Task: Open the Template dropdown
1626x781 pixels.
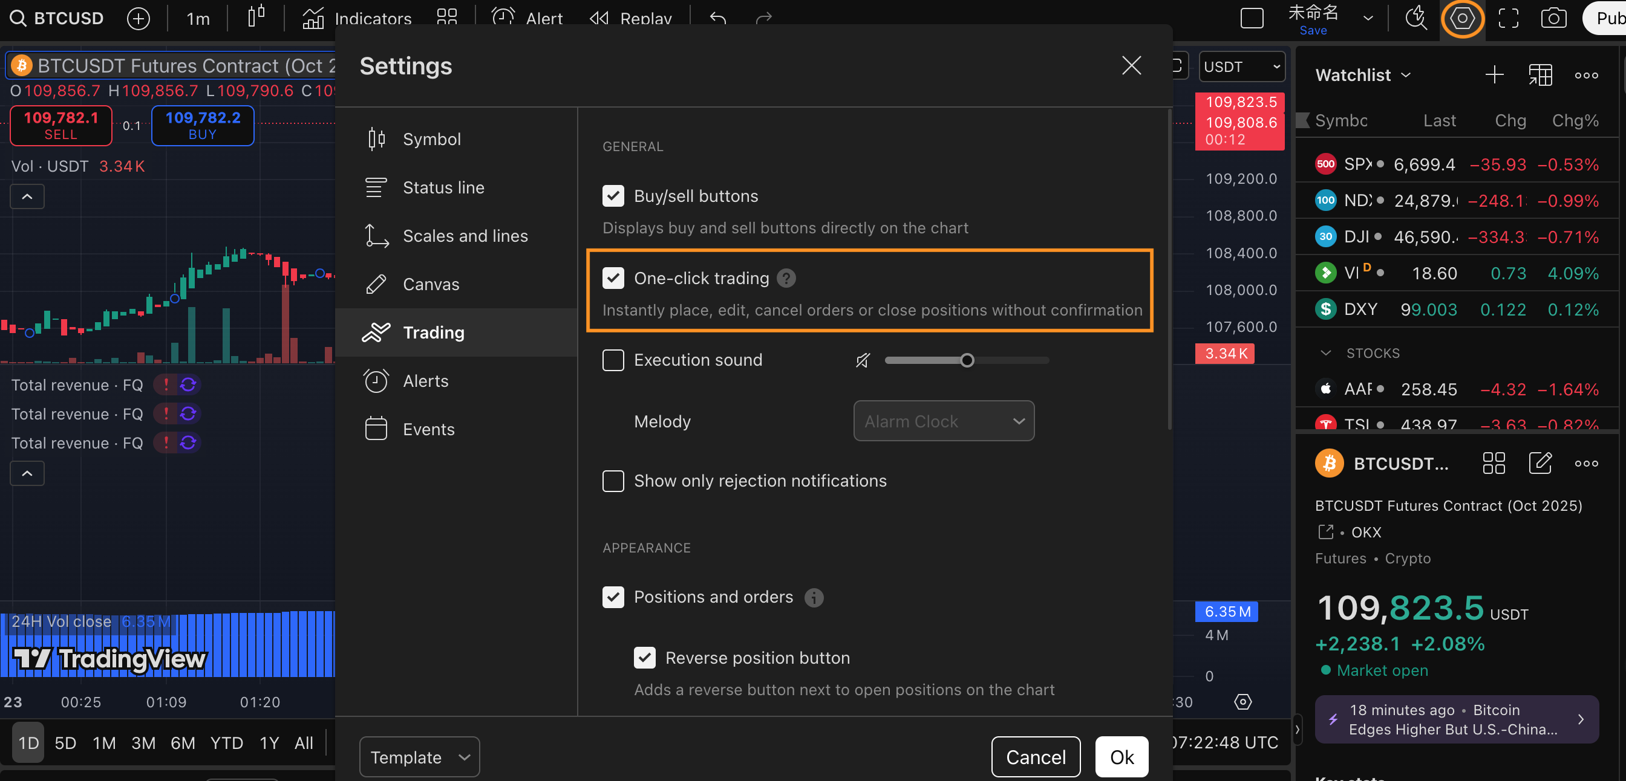Action: coord(419,756)
